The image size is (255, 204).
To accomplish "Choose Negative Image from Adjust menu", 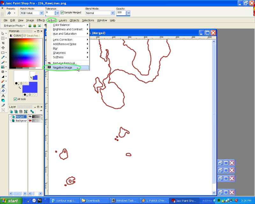I will 62,68.
